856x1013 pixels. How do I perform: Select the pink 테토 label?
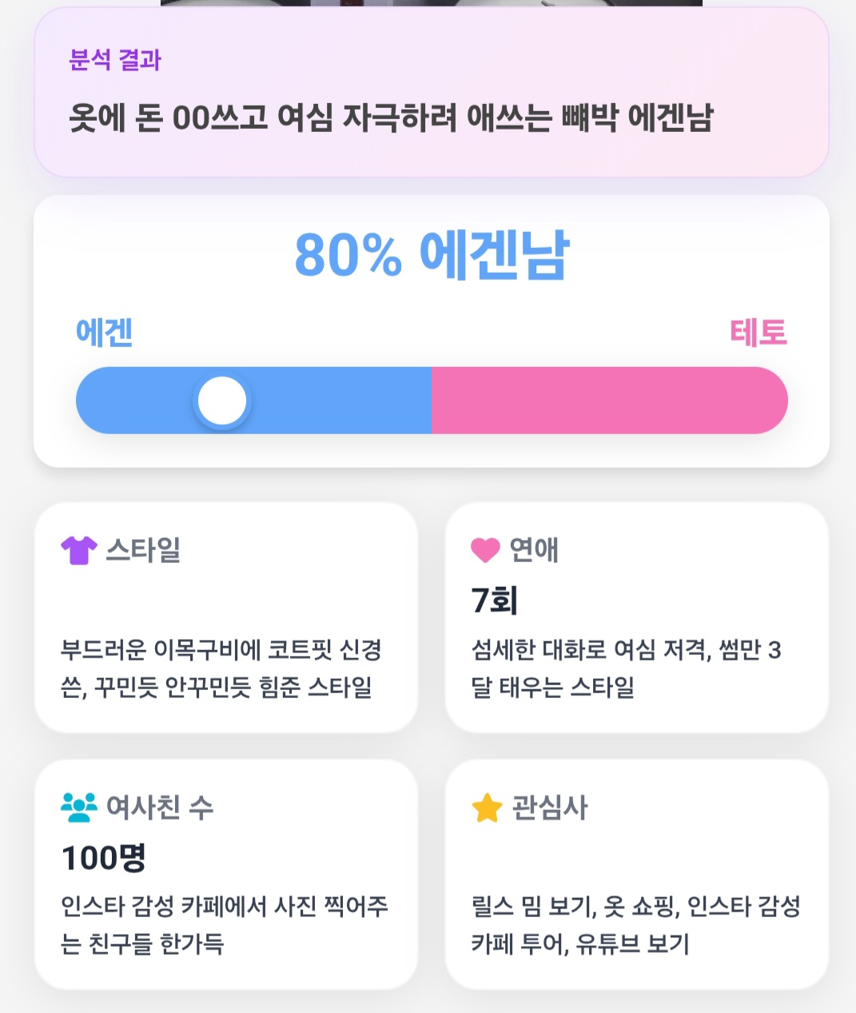pos(758,333)
